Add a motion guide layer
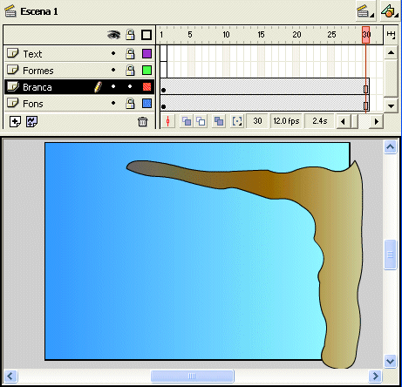 tap(31, 122)
